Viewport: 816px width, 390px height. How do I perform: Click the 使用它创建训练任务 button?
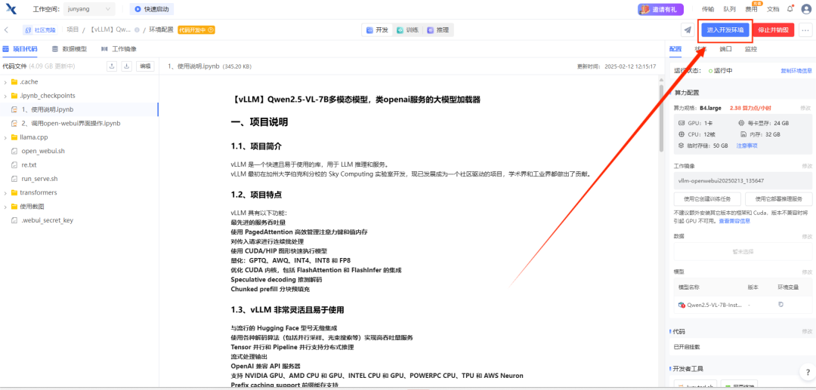point(706,199)
